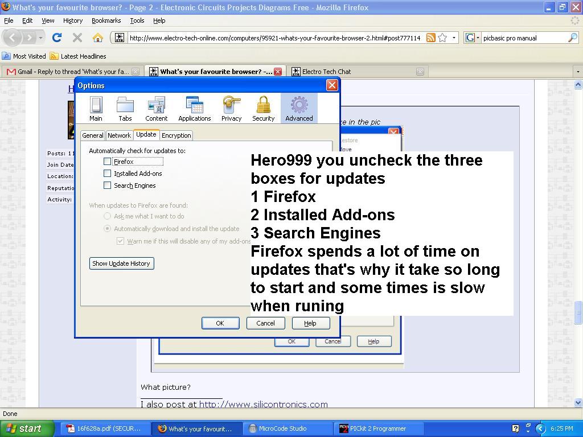Close the What's your favourite browser tab
The height and width of the screenshot is (437, 583).
[278, 72]
